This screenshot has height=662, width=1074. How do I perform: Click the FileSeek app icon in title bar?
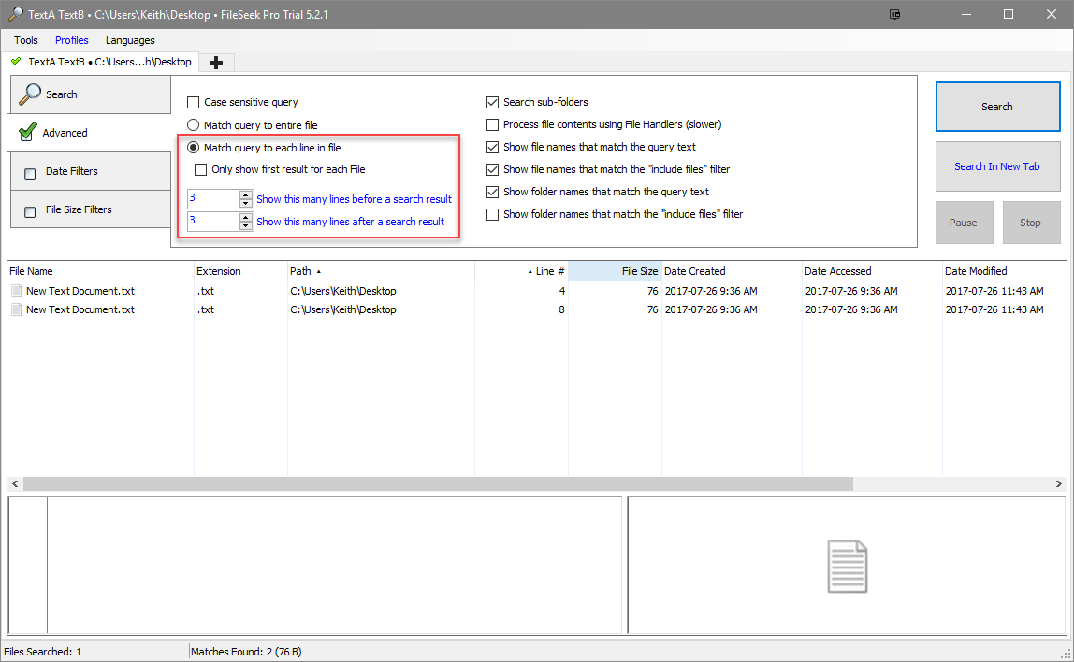click(13, 14)
